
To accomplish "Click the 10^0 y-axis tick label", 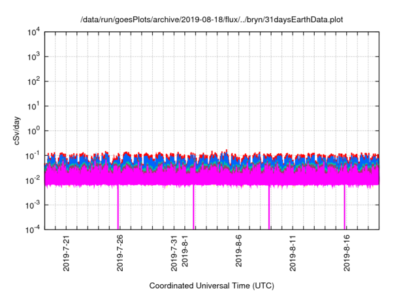I will click(33, 131).
